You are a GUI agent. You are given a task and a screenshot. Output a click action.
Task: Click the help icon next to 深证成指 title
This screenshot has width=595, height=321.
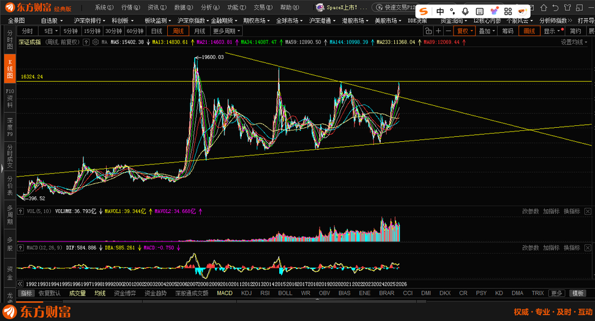[x=86, y=42]
